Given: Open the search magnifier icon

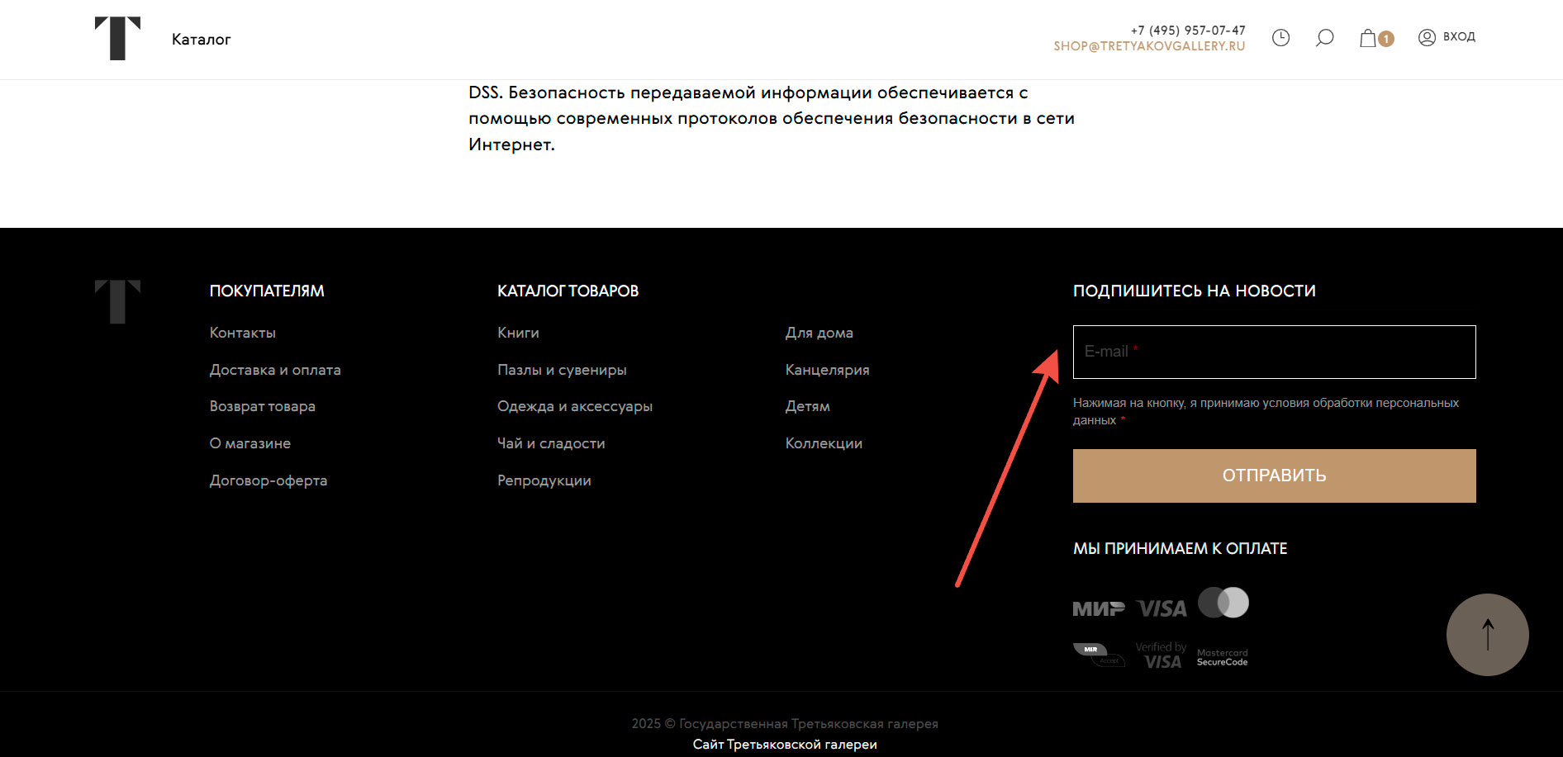Looking at the screenshot, I should click(1324, 38).
